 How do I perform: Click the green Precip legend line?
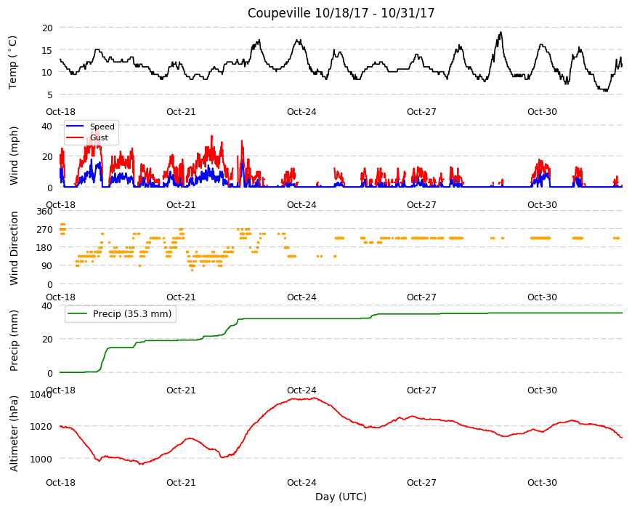(x=78, y=314)
